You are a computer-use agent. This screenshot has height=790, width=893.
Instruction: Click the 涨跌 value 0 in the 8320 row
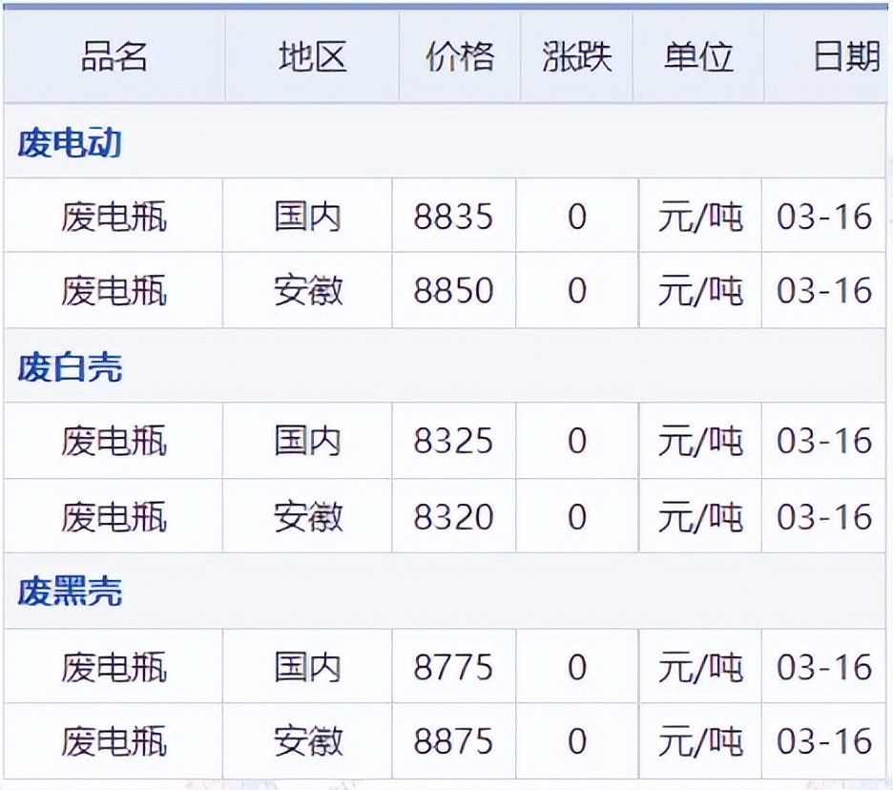pyautogui.click(x=577, y=516)
